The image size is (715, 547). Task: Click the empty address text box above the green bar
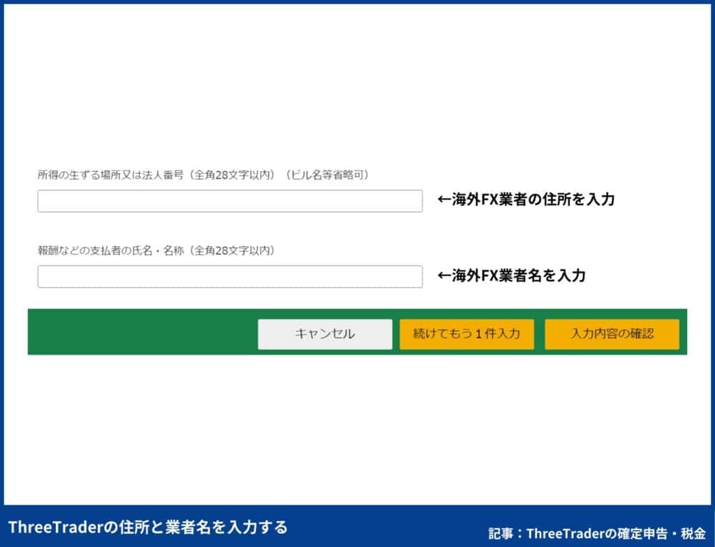(x=230, y=200)
